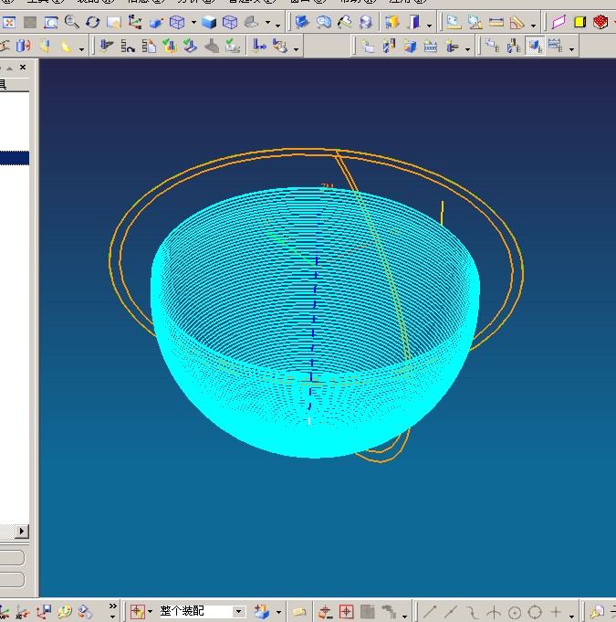Image resolution: width=616 pixels, height=622 pixels.
Task: Click the red dice icon
Action: (600, 22)
